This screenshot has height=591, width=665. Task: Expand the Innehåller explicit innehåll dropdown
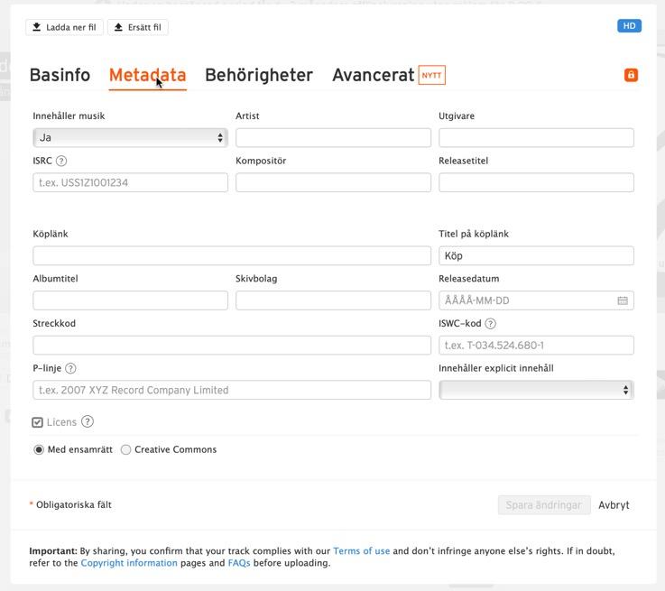(536, 390)
